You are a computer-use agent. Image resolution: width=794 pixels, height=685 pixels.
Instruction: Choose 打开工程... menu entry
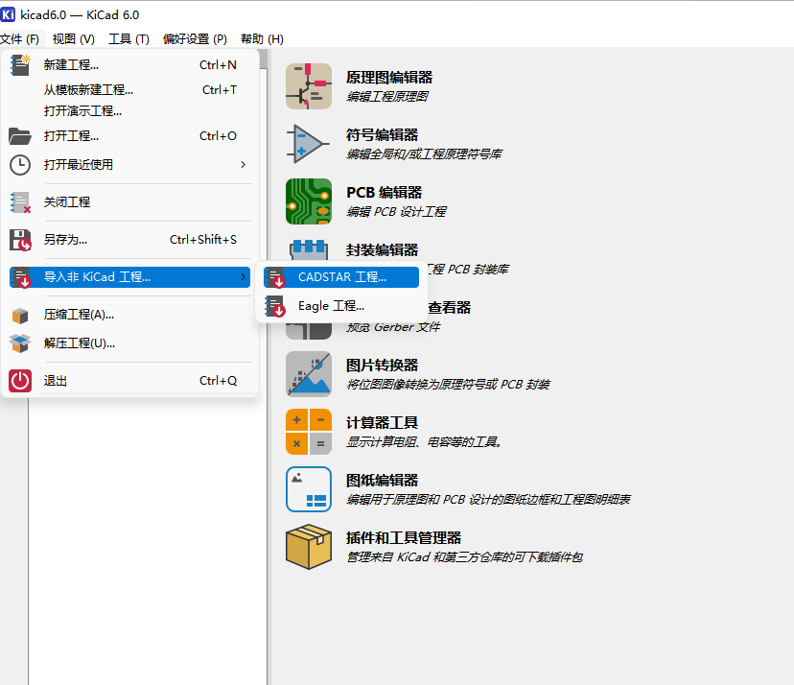click(129, 136)
